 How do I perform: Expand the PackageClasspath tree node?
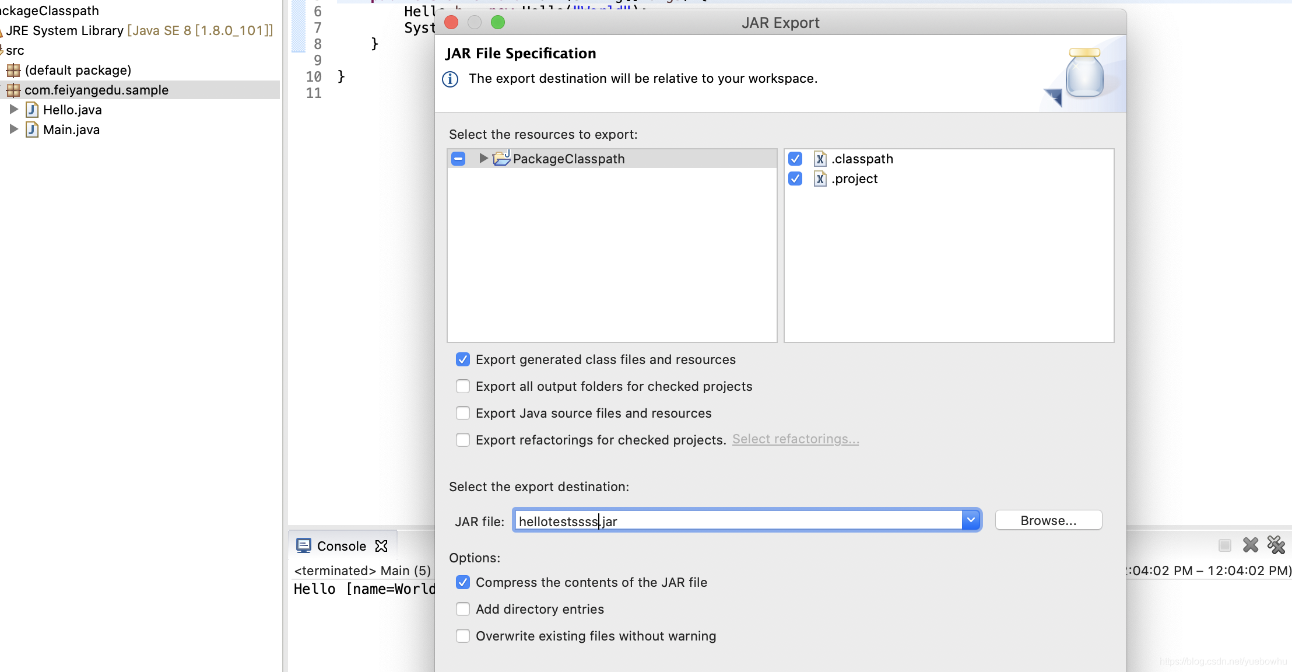(x=483, y=158)
